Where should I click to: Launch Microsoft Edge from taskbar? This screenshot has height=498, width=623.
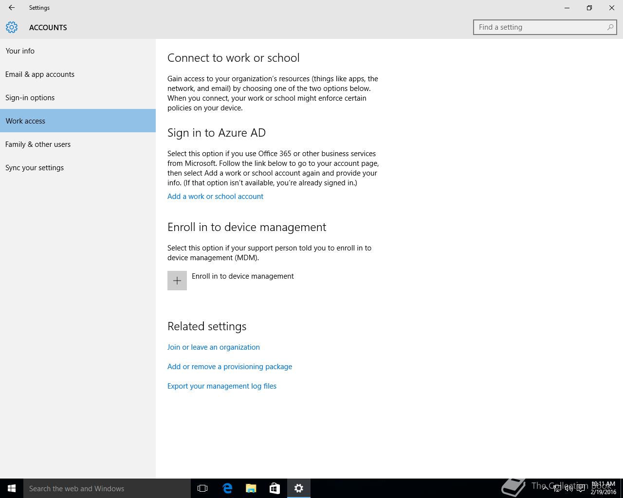click(227, 488)
